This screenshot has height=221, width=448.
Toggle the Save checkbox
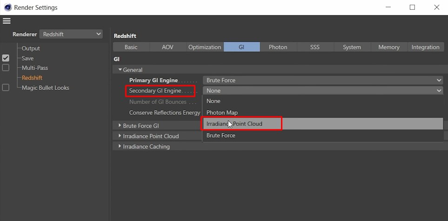6,58
